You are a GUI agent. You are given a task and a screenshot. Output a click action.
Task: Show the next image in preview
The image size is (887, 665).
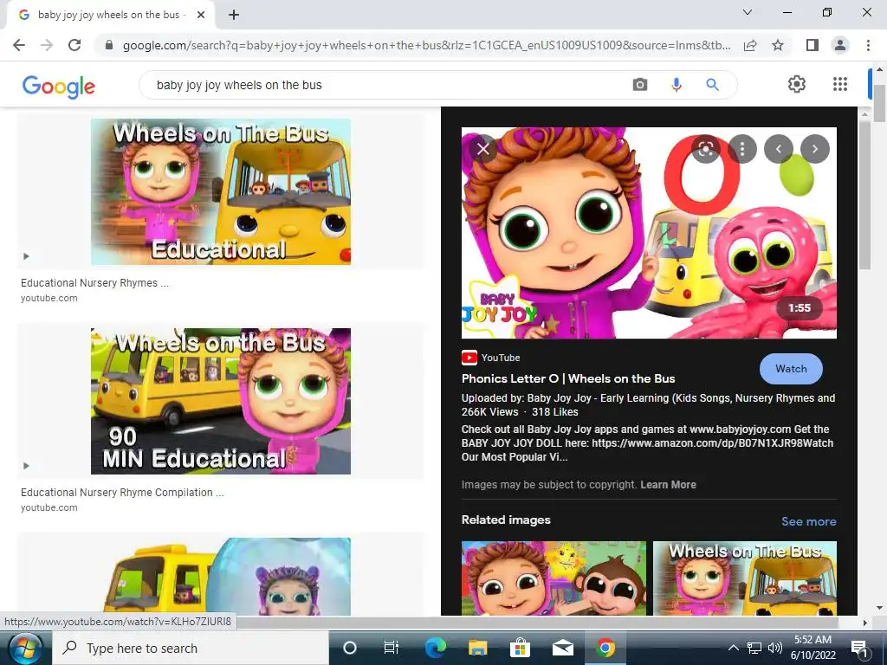click(815, 149)
